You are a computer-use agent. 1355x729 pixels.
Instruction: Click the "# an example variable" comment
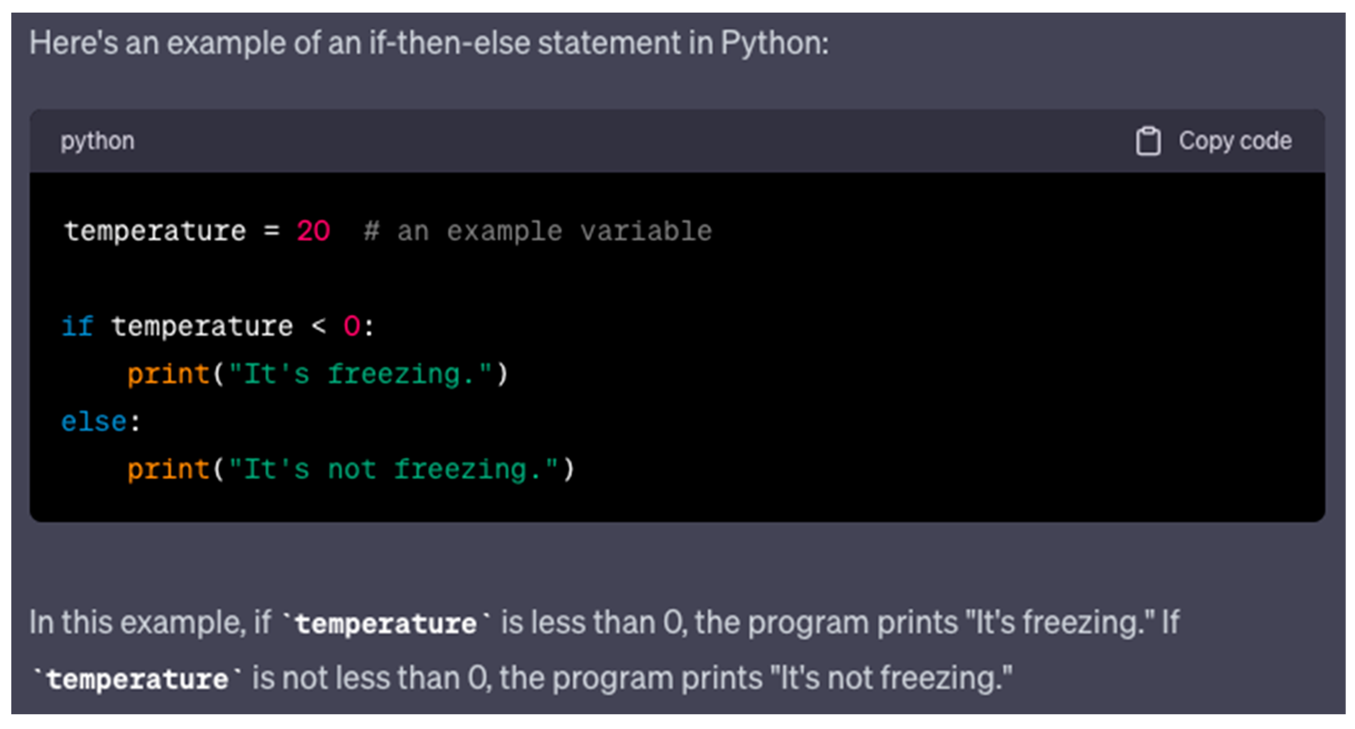(x=537, y=231)
